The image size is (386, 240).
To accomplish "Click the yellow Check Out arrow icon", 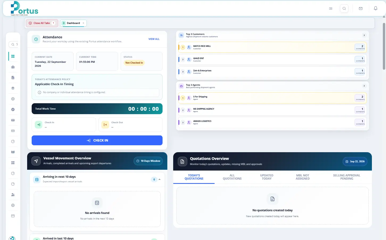I will pyautogui.click(x=105, y=125).
